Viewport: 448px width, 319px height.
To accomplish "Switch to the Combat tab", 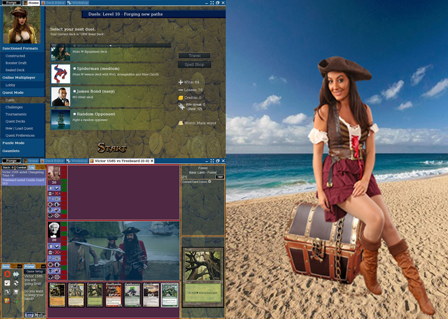I will click(21, 167).
